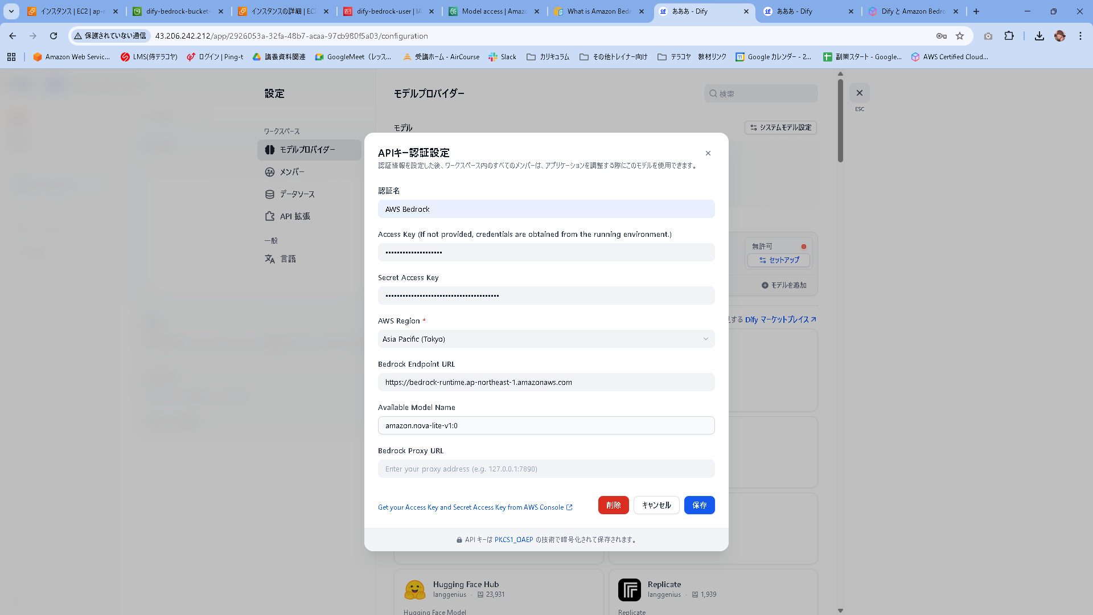The height and width of the screenshot is (615, 1093).
Task: Click the Available Model Name input field
Action: (545, 425)
